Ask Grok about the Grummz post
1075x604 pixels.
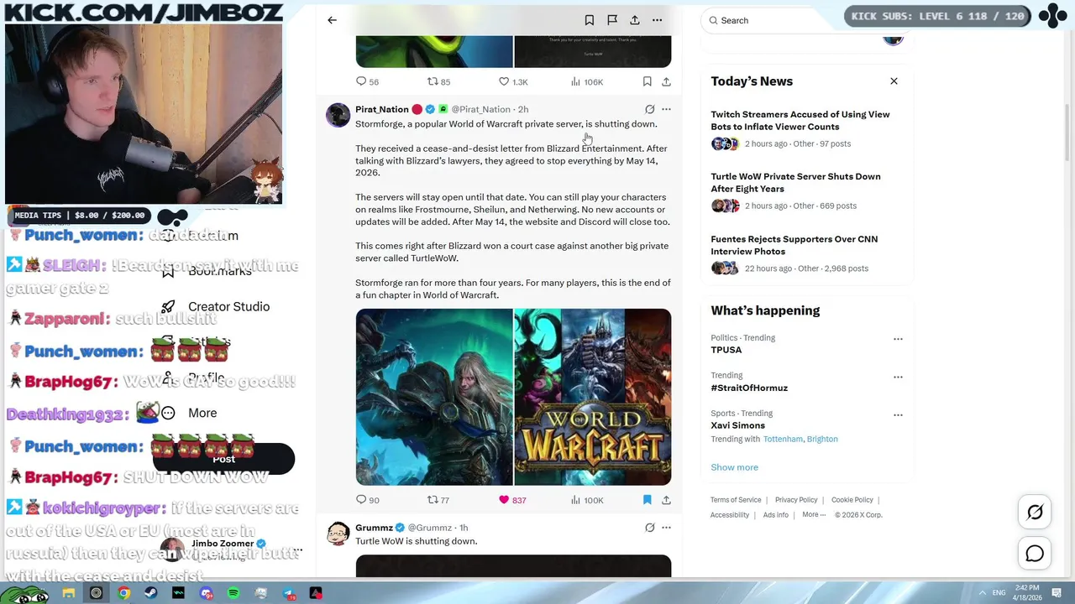click(649, 528)
